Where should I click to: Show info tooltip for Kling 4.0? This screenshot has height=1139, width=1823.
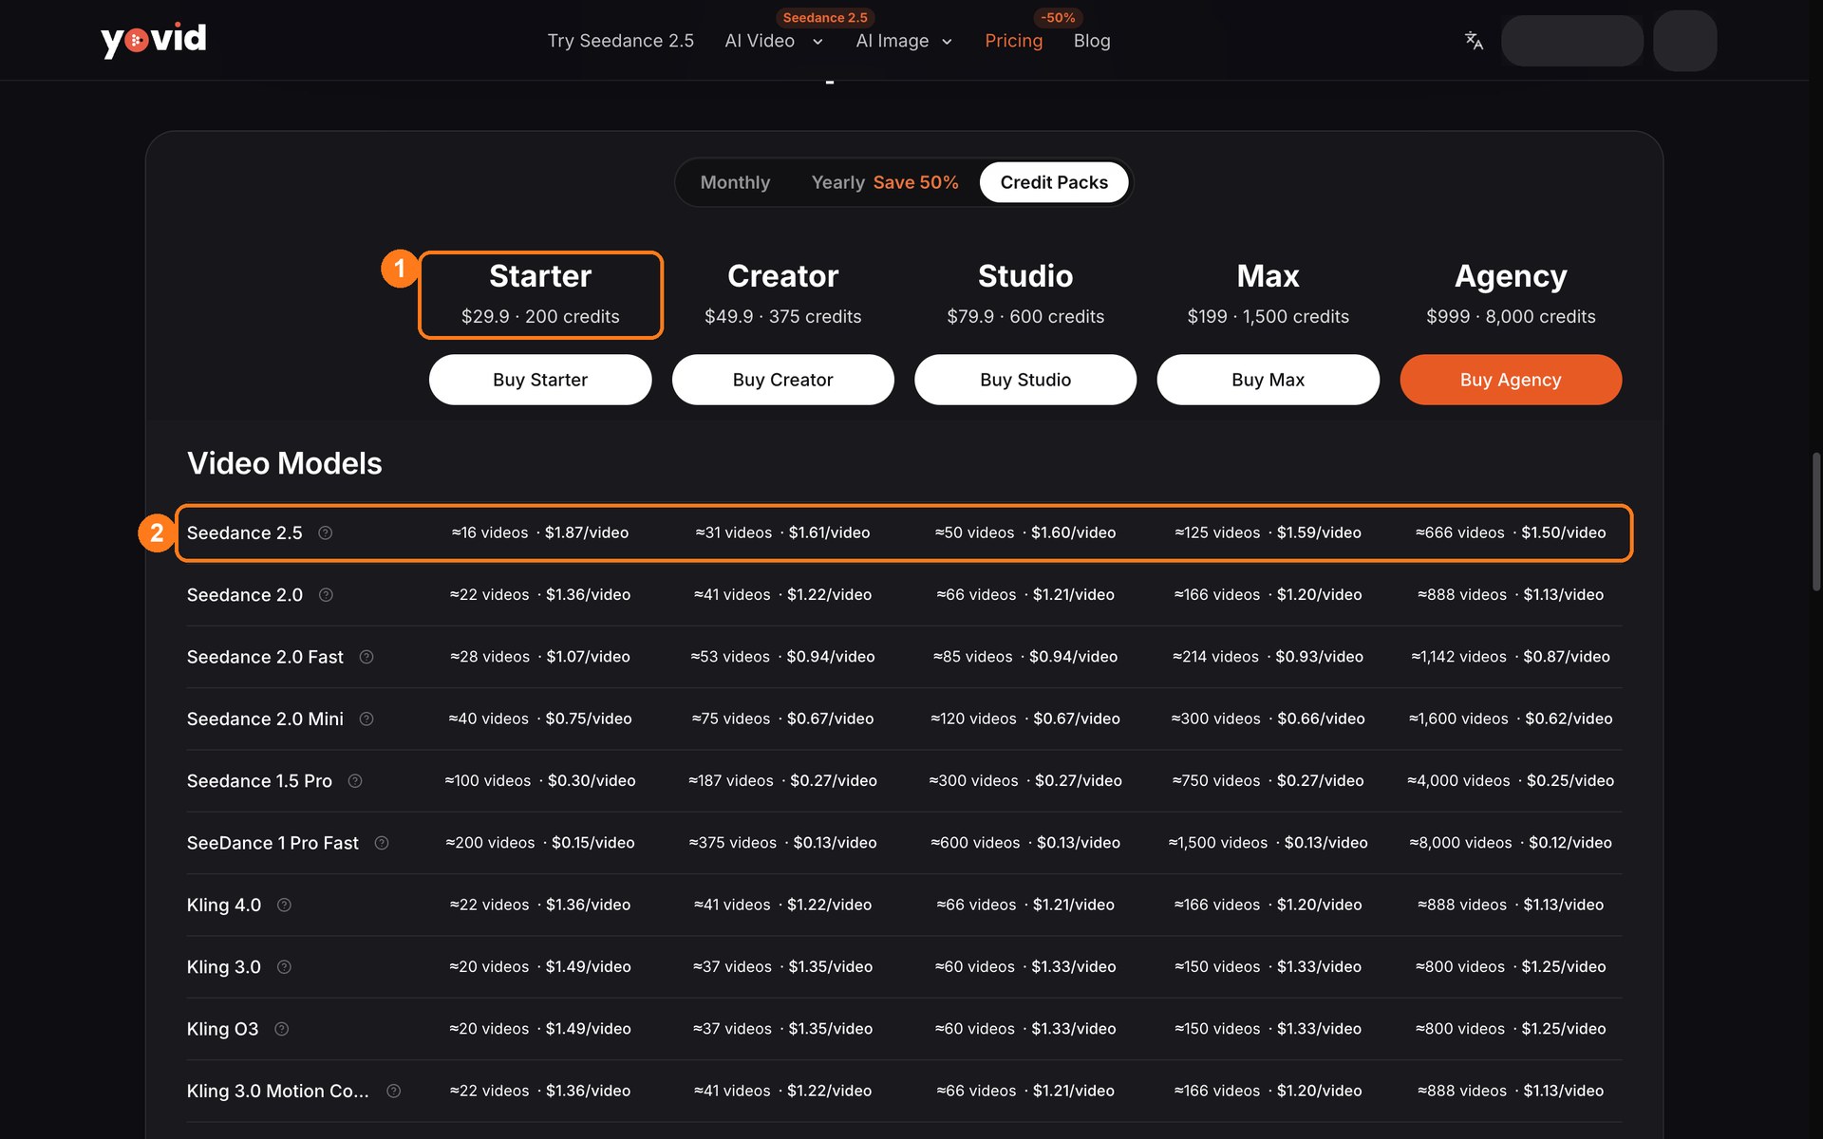[x=284, y=905]
